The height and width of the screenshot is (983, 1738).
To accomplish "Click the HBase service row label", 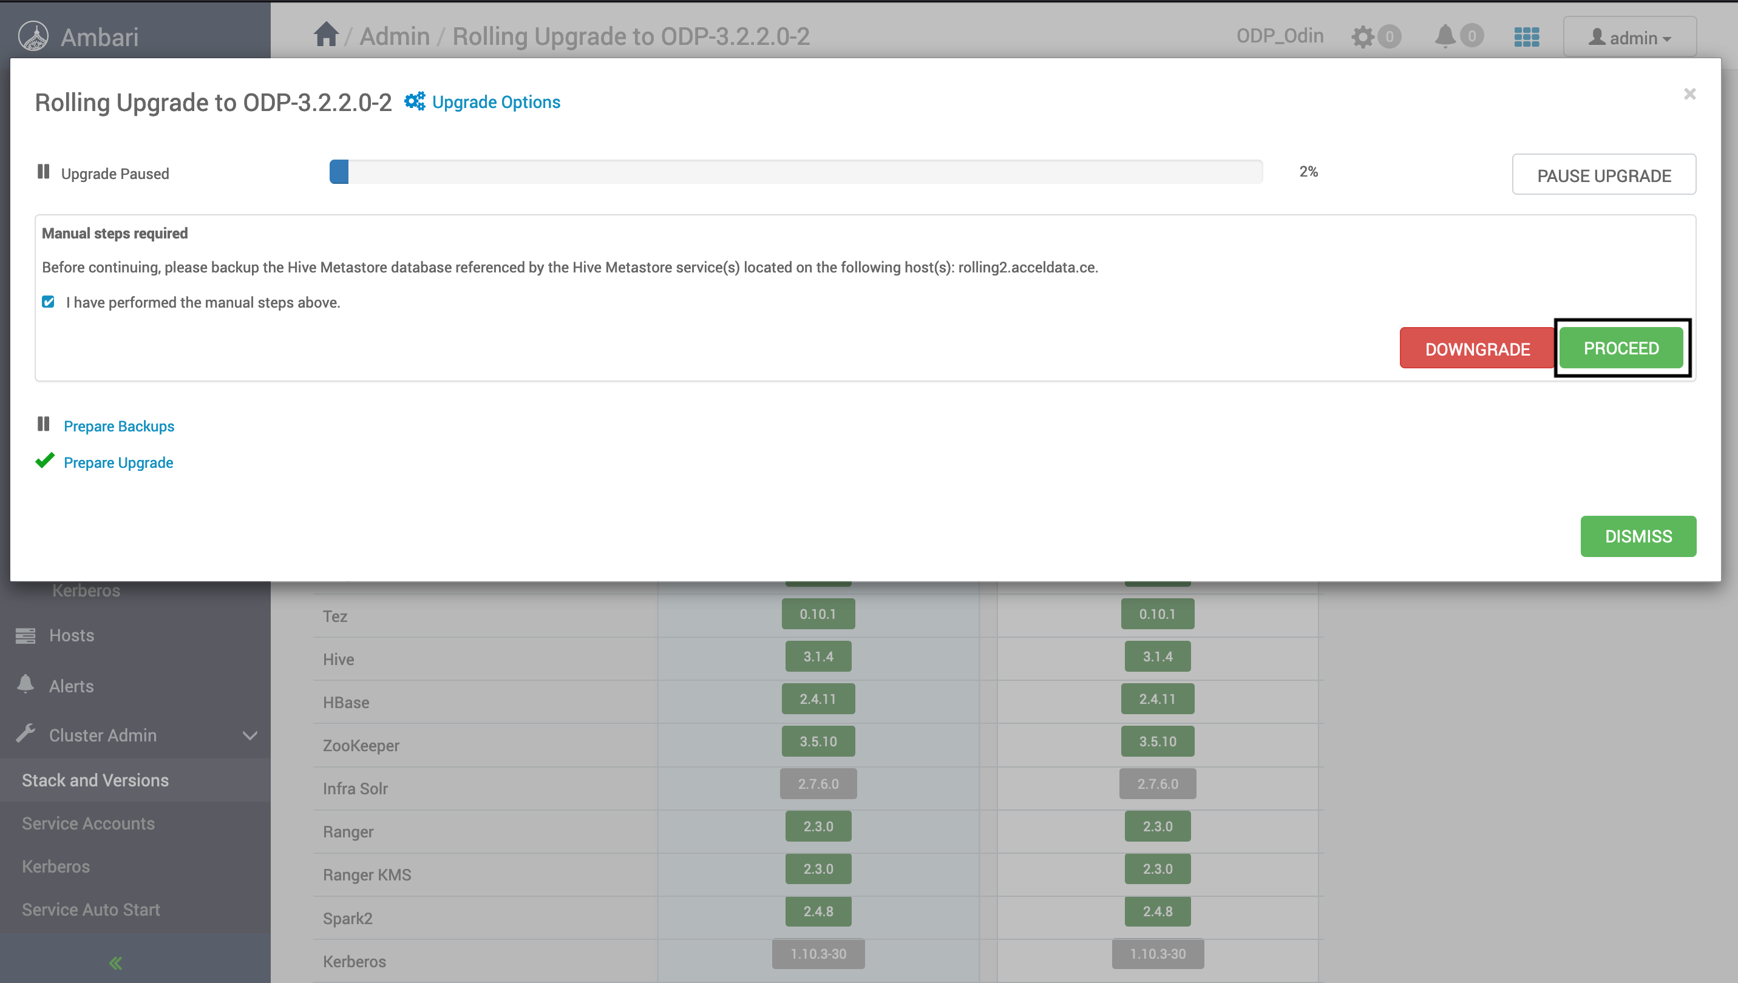I will pos(345,702).
